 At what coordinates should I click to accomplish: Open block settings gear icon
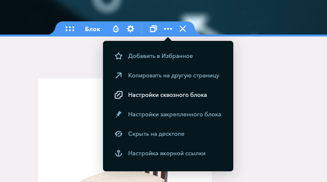coord(130,29)
